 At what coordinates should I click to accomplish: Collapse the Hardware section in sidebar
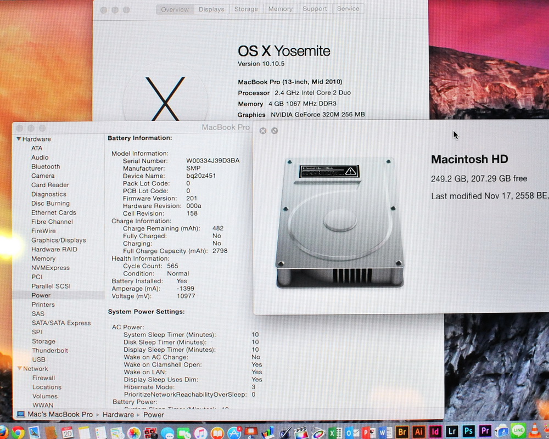[x=19, y=139]
